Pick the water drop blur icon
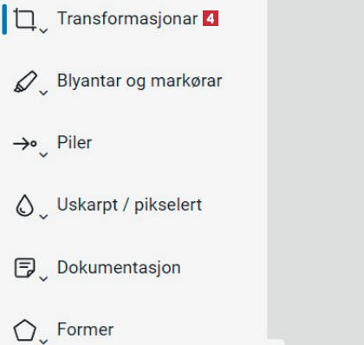364x345 pixels. pyautogui.click(x=24, y=205)
